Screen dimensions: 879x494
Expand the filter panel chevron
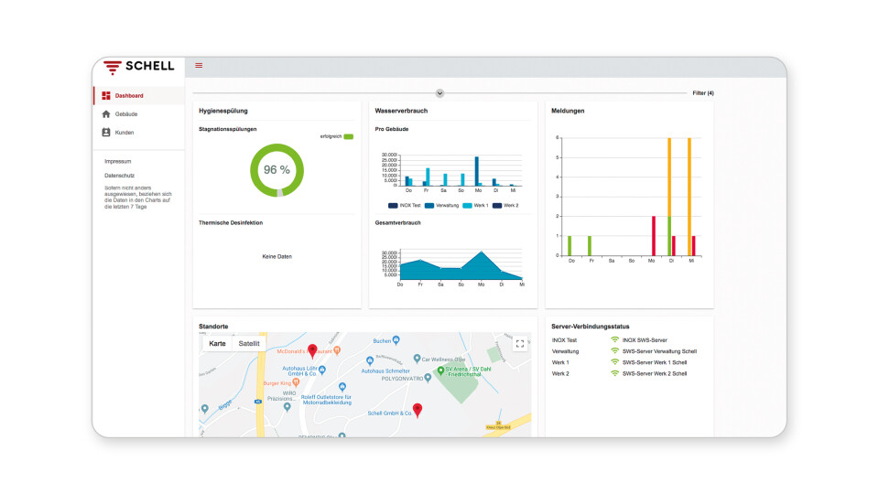coord(440,93)
